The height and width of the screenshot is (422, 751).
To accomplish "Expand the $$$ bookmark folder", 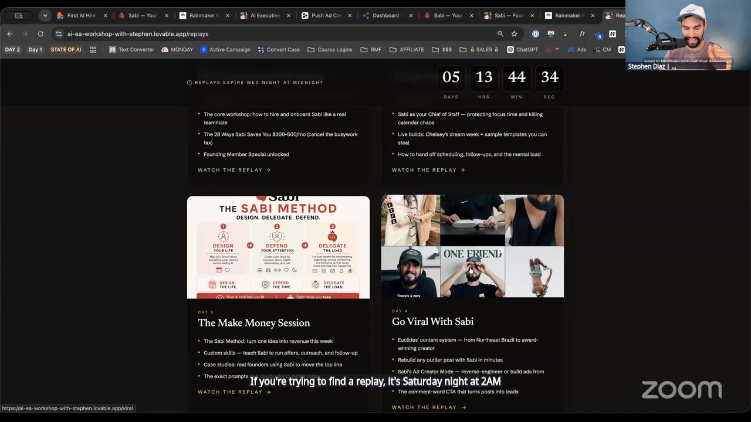I will [441, 50].
